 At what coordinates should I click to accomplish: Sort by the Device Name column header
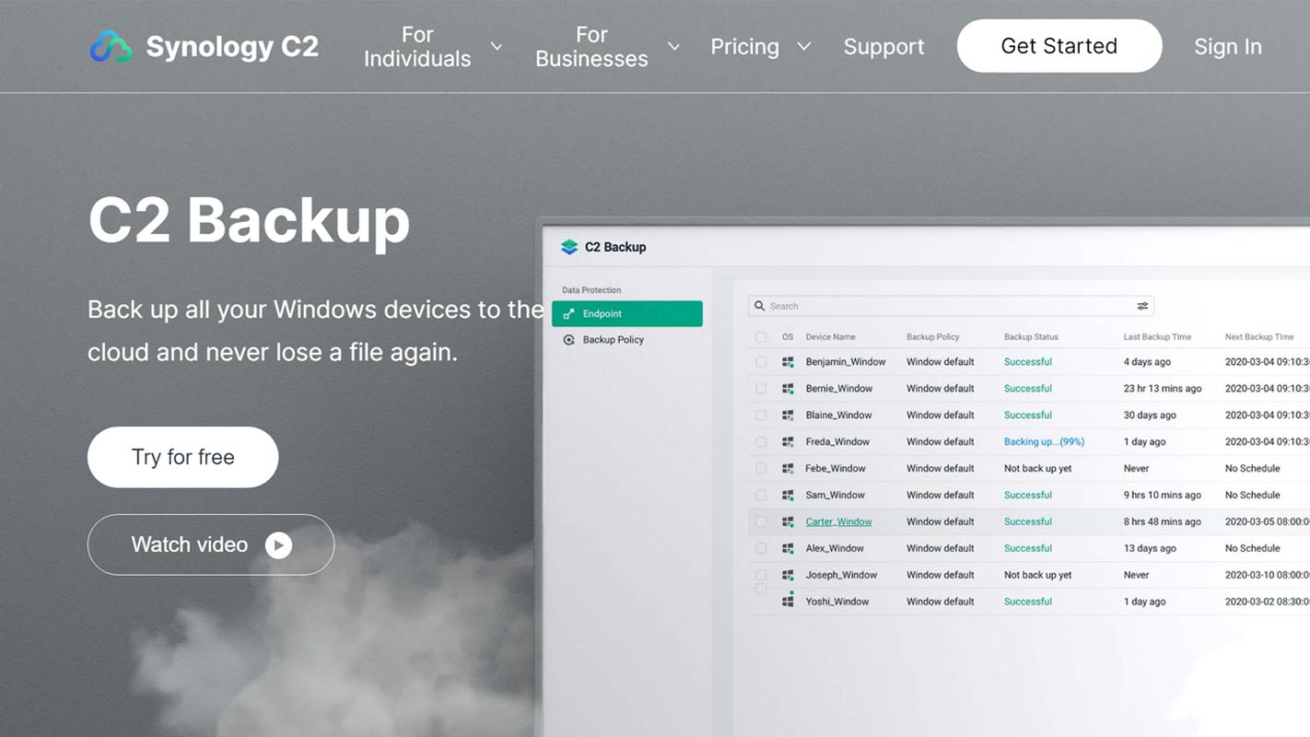coord(830,337)
